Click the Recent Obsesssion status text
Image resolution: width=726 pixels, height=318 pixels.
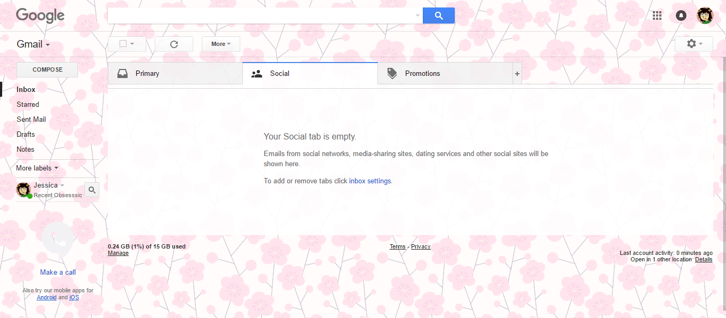tap(58, 196)
